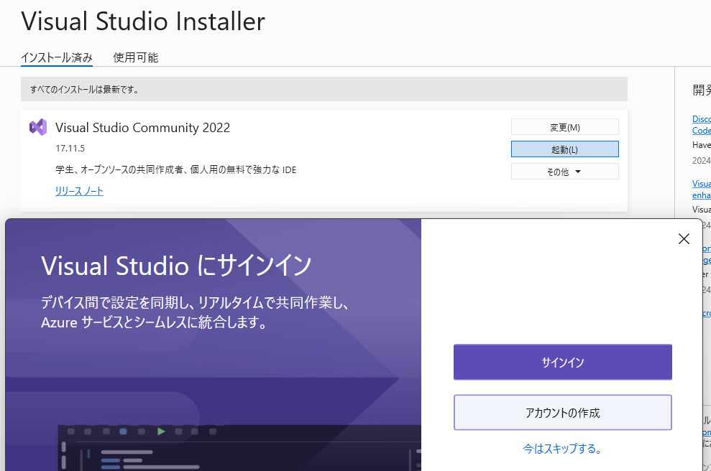Click the 開発 heading in right sidebar
Screen dimensions: 711x471
point(702,90)
